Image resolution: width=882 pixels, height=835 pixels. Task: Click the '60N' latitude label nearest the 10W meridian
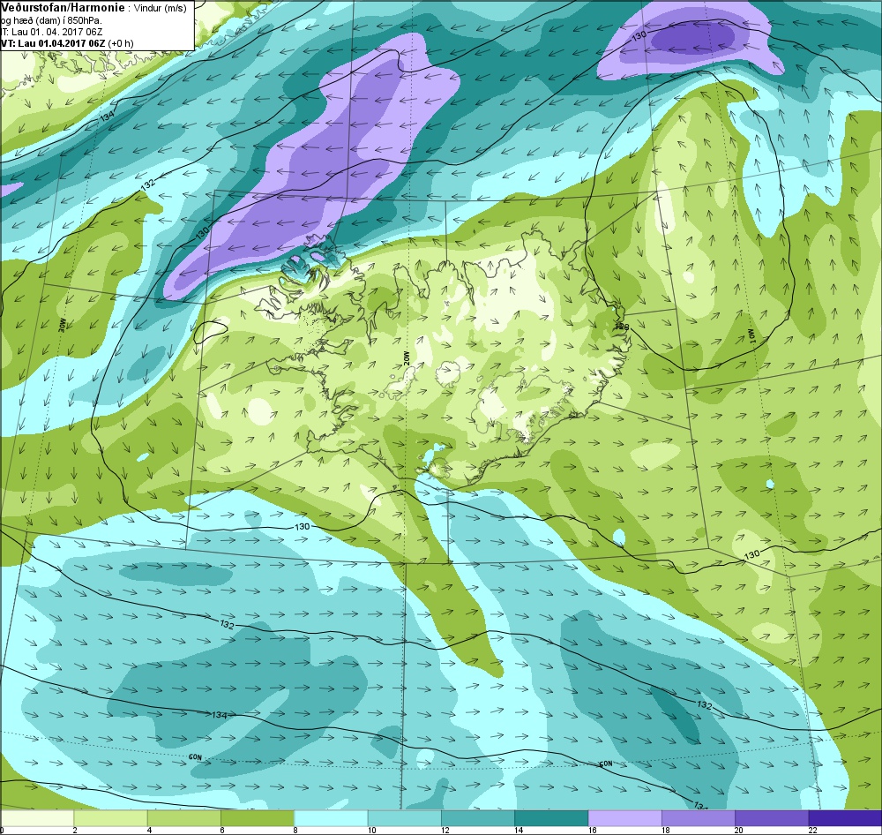[x=606, y=764]
